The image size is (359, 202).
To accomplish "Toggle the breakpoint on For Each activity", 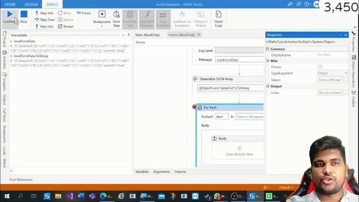I will pyautogui.click(x=195, y=107).
